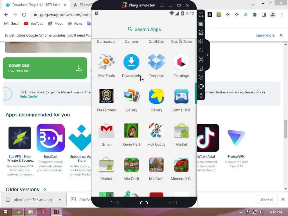
Task: Expand Older versions chevron
Action: [45, 189]
